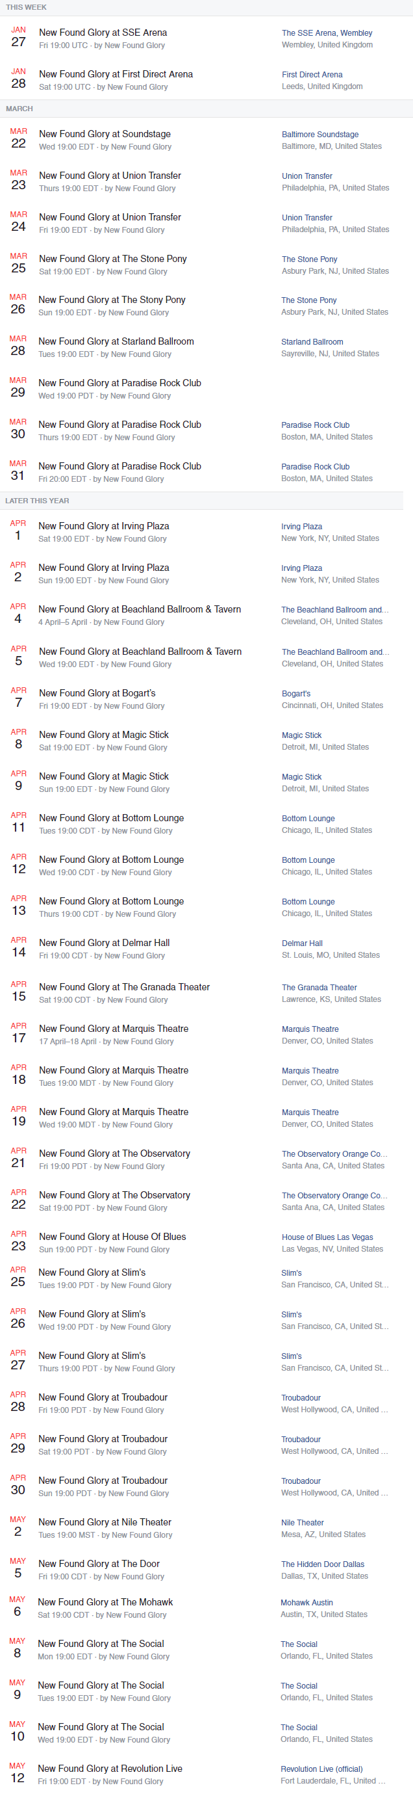The height and width of the screenshot is (1805, 413).
Task: Open the Delmar Hall venue link
Action: coord(302,942)
